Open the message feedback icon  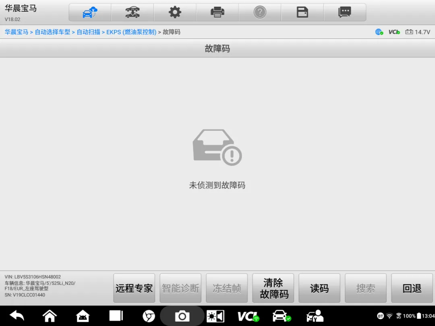(345, 12)
